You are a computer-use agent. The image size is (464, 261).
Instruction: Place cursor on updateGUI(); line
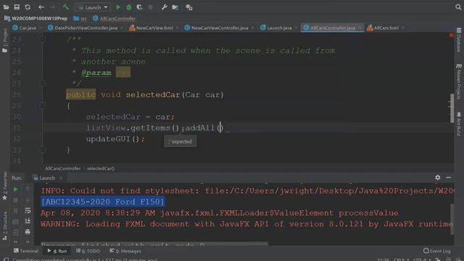pos(115,138)
